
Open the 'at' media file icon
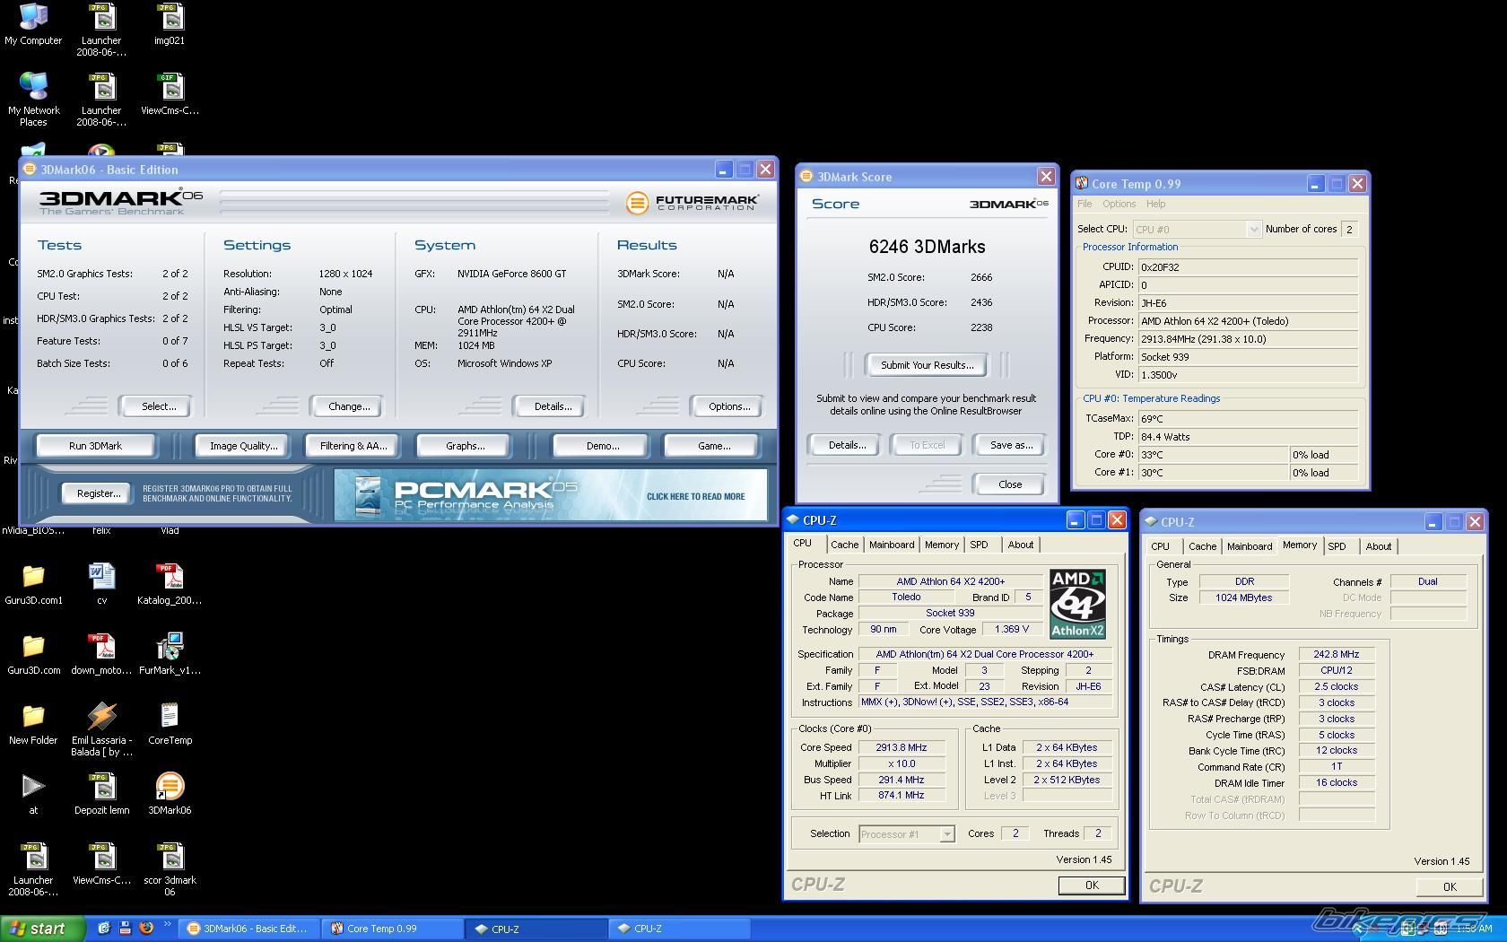[33, 794]
